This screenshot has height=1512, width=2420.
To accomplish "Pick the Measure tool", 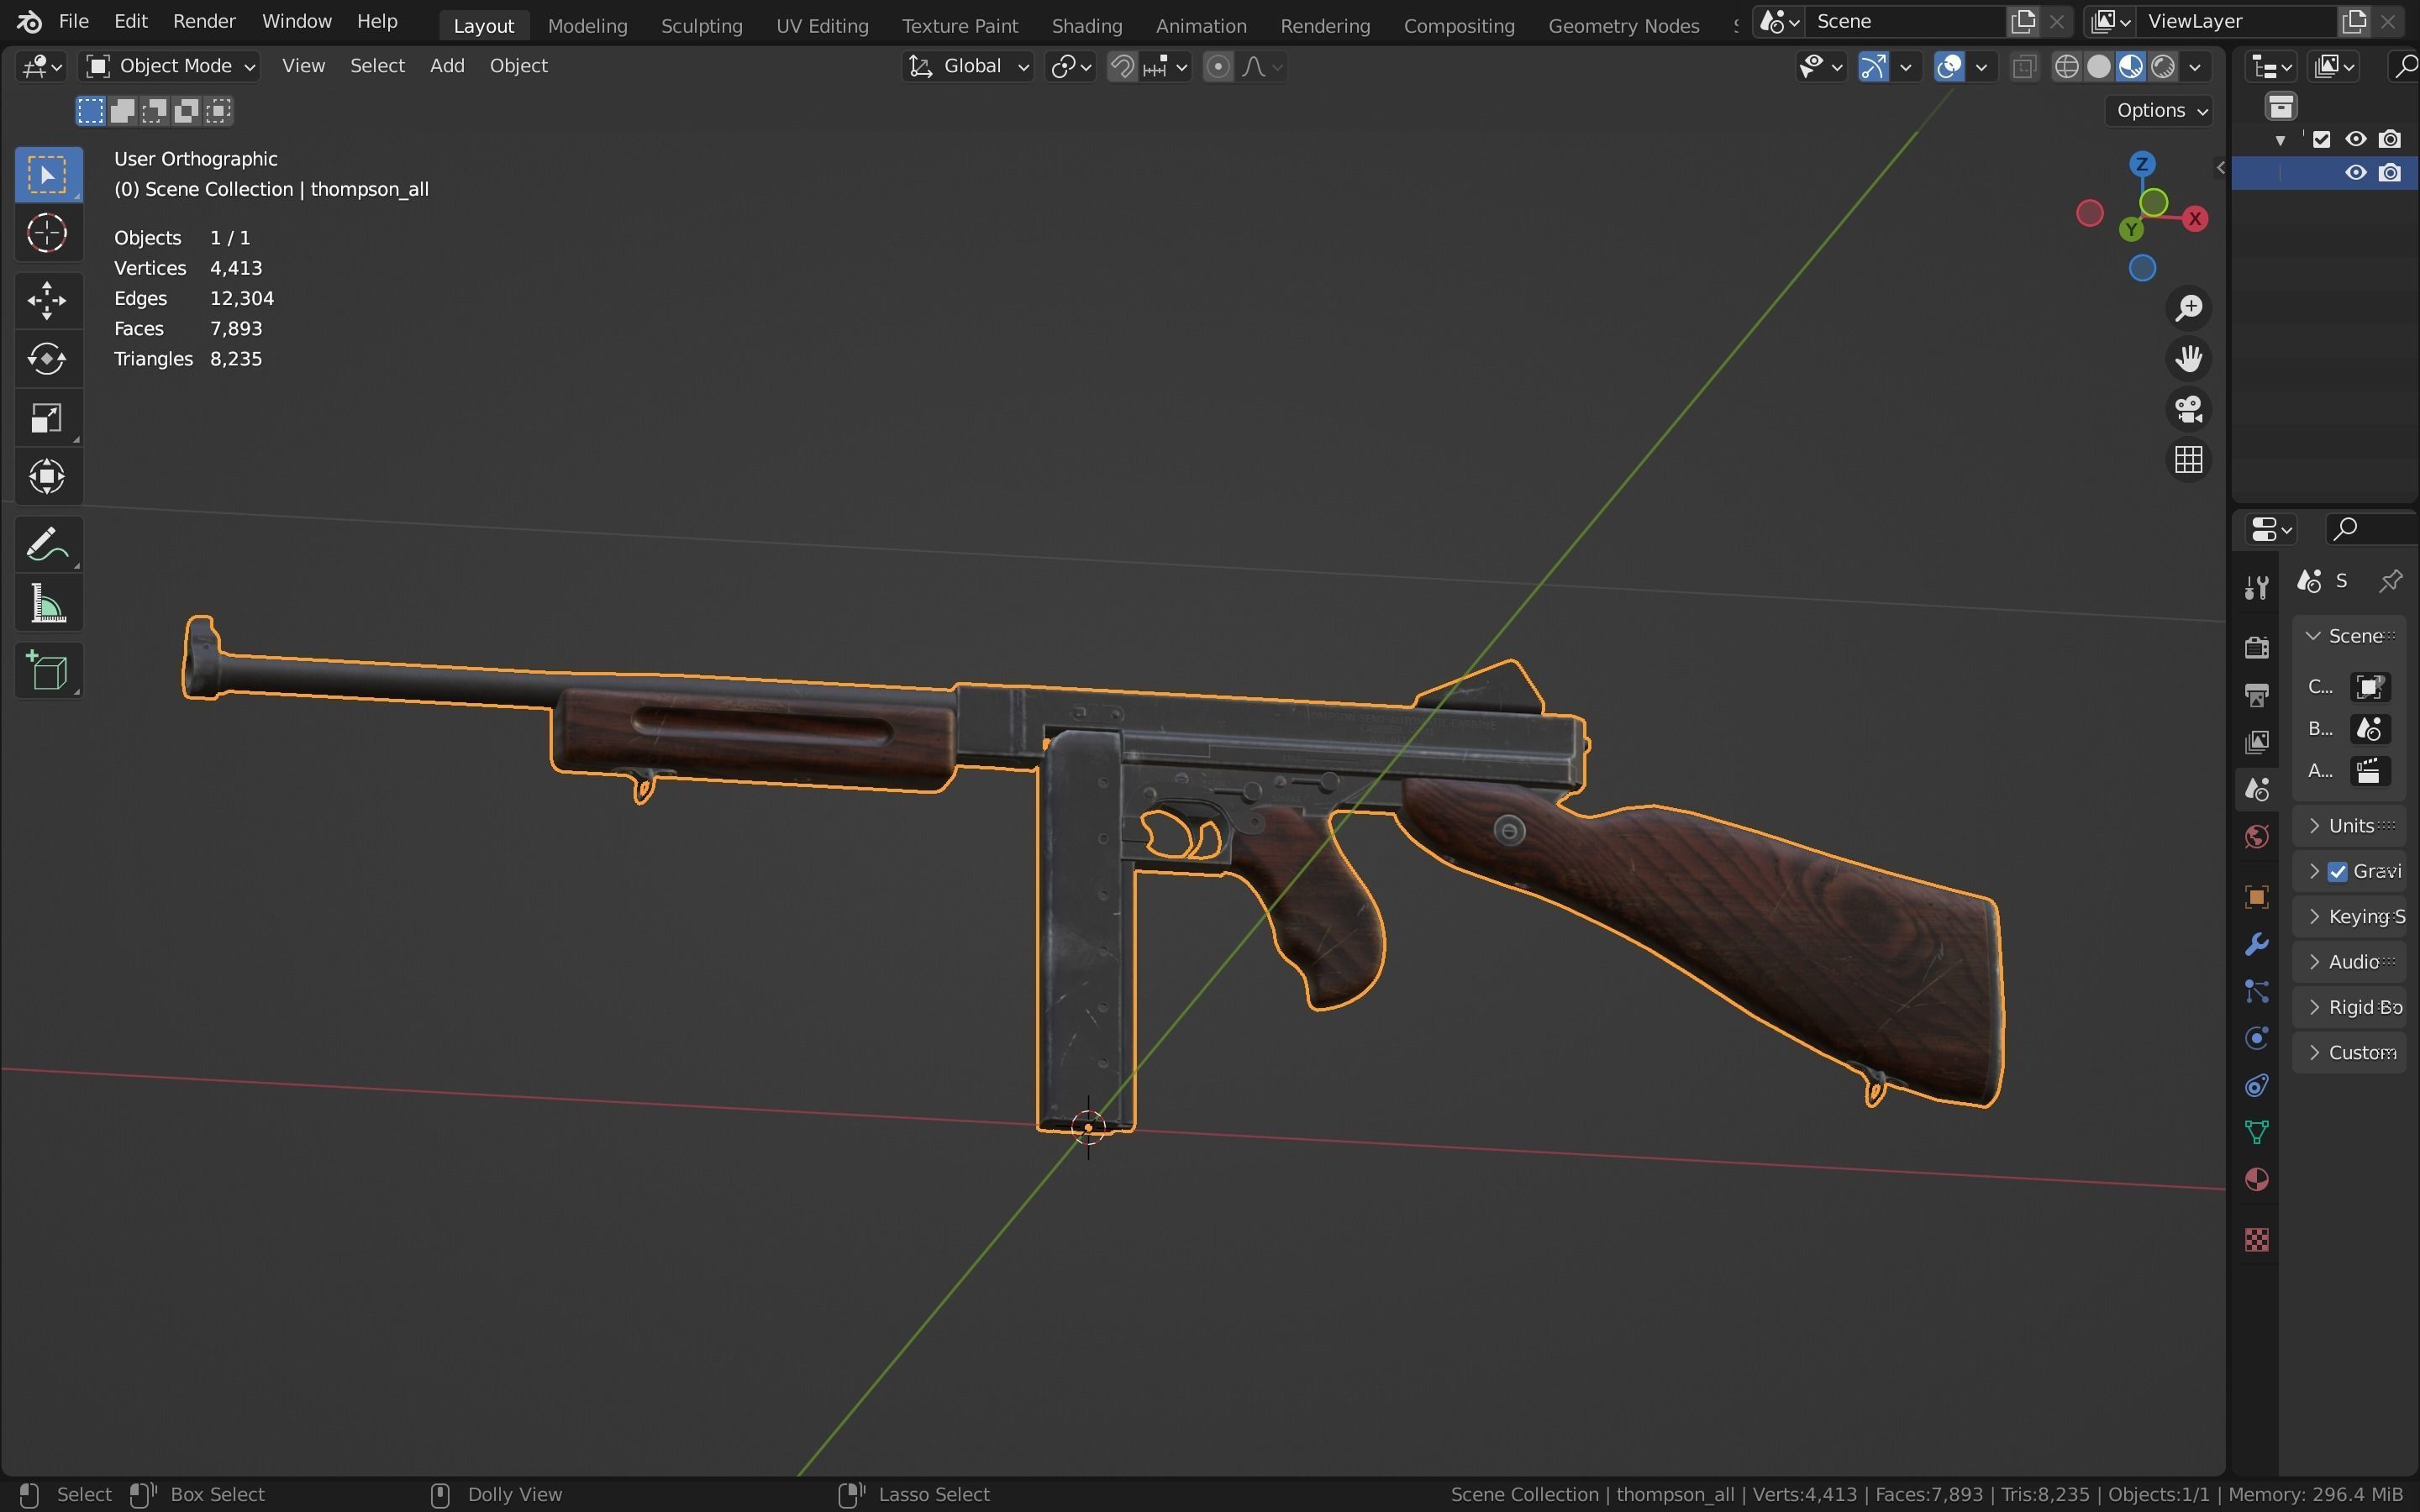I will click(x=47, y=605).
